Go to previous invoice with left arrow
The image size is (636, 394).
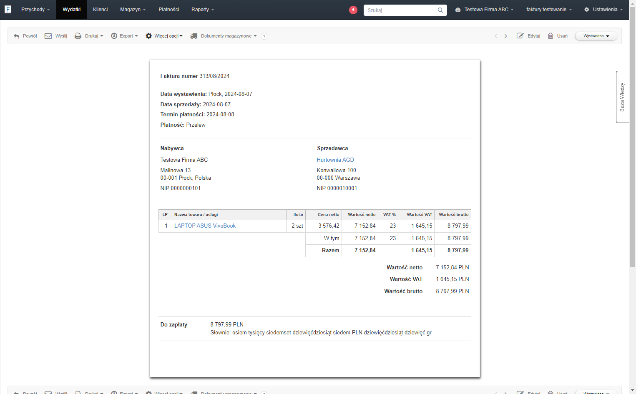click(x=496, y=36)
